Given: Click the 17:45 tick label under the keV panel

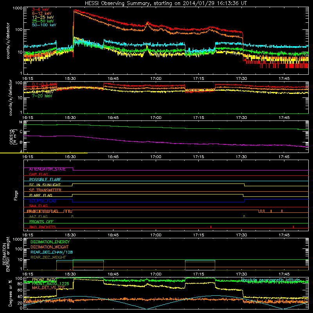Looking at the screenshot, I should (284, 79).
